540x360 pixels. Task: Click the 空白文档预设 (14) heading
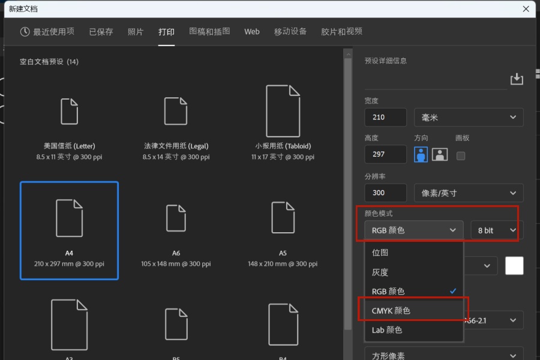point(49,62)
